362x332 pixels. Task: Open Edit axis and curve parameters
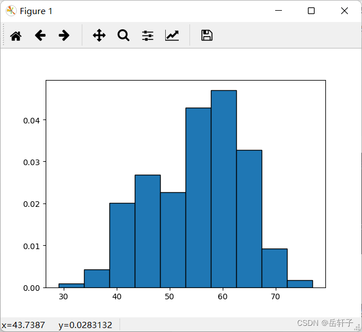pyautogui.click(x=172, y=36)
